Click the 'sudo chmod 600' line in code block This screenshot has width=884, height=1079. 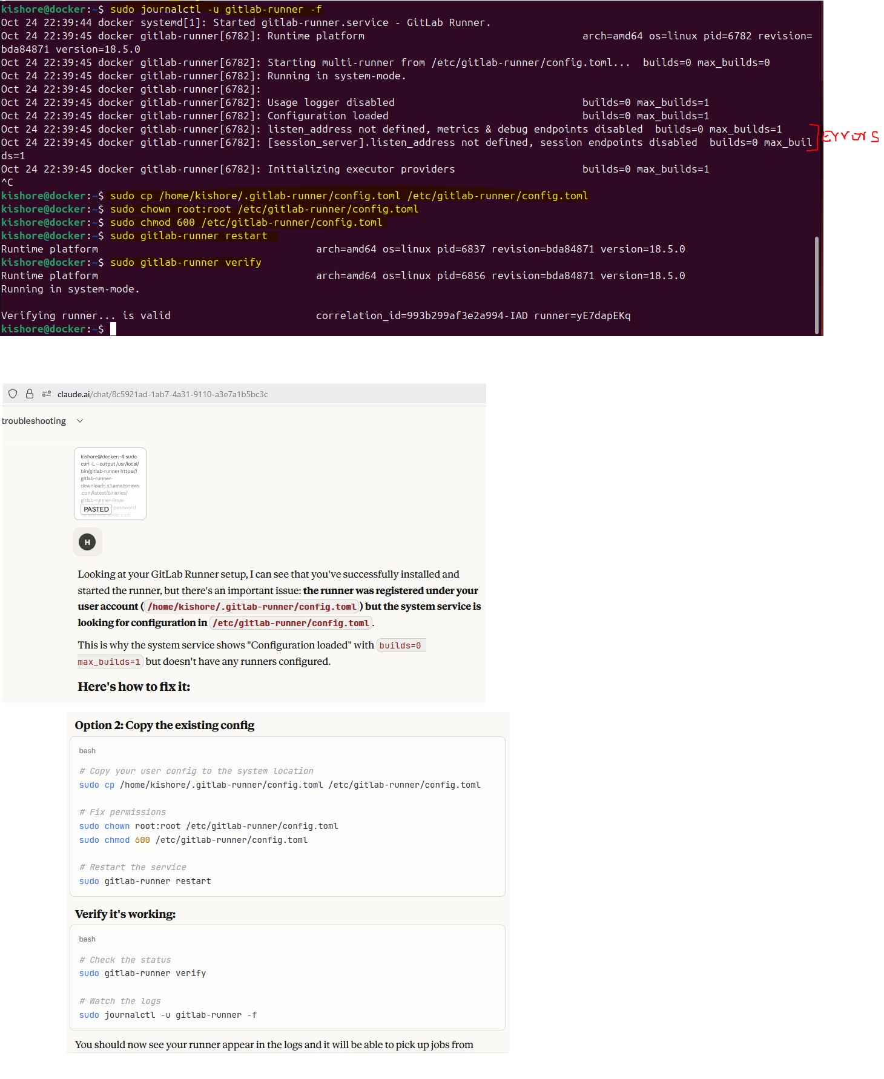coord(193,840)
